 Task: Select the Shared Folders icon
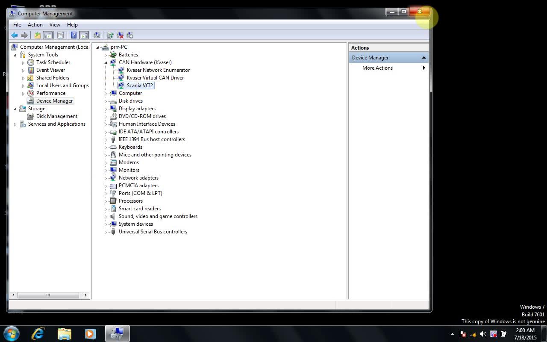[31, 78]
